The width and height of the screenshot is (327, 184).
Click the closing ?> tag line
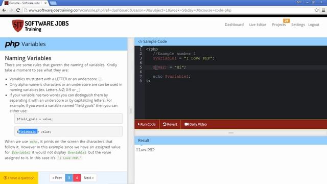[x=148, y=81]
